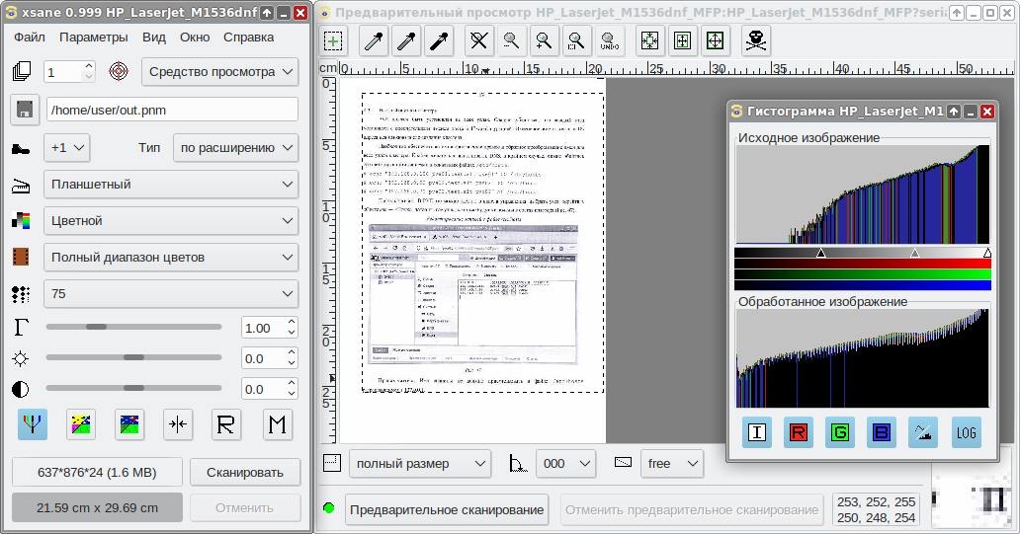
Task: Toggle pixel/line histogram display mode button
Action: click(x=923, y=432)
